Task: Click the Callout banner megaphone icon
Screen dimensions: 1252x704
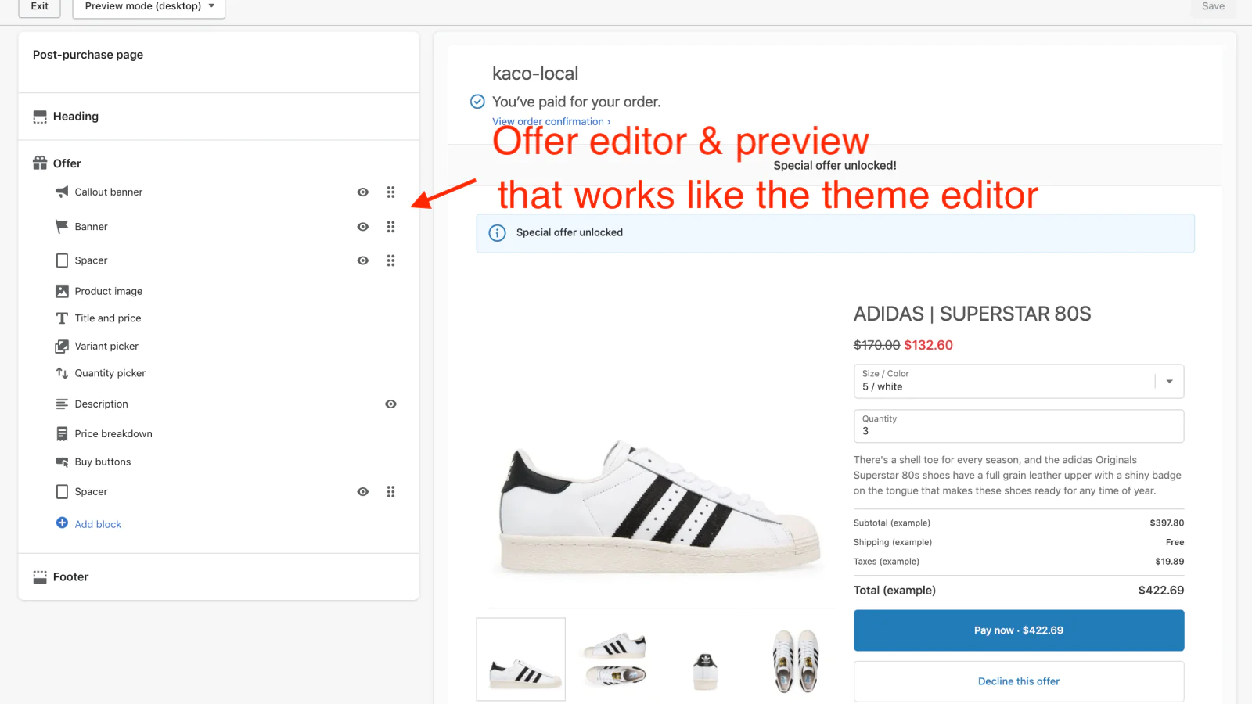Action: click(62, 192)
